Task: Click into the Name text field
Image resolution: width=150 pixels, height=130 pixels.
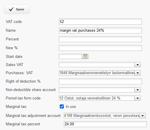Action: 100,31
